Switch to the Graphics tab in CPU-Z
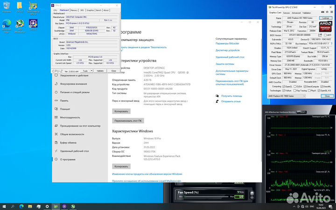 pos(90,10)
